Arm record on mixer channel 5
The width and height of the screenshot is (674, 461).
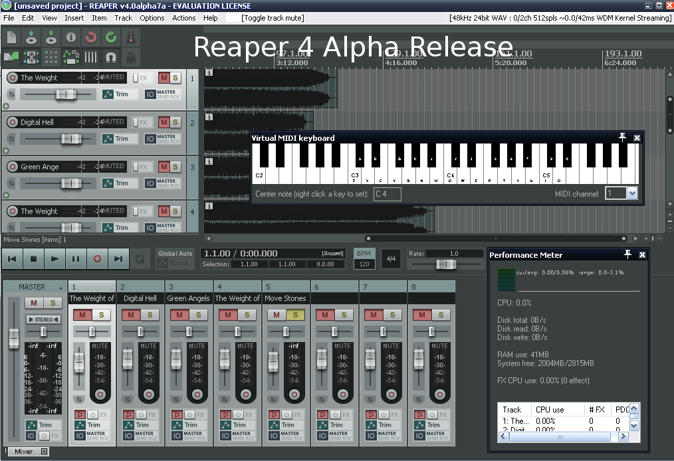pos(294,394)
